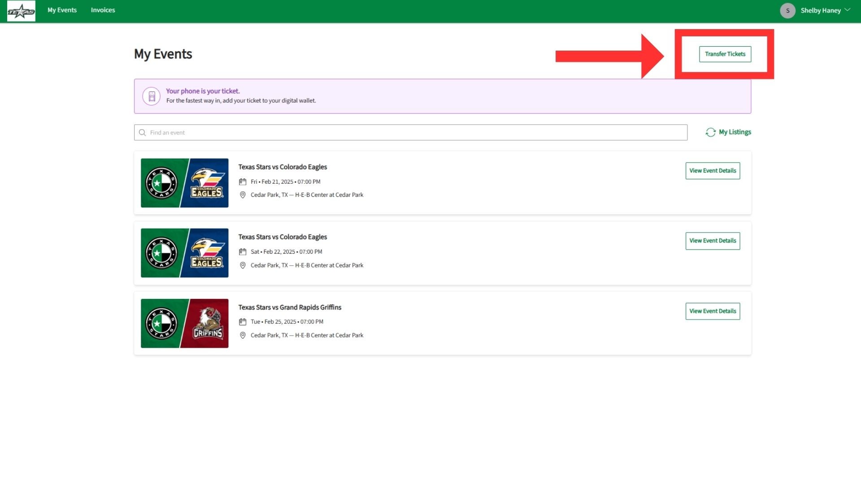Screen dimensions: 861x484
Task: View Event Details for Feb 22 game
Action: [713, 241]
